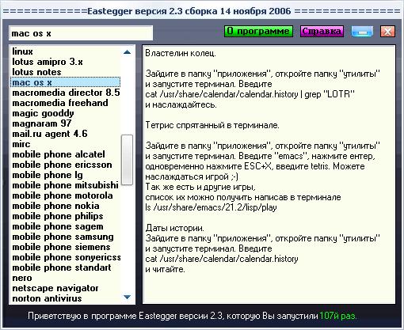Click the 'ls /usr/share/emacs/21.2/lisp/play' line
This screenshot has height=330, width=404.
pyautogui.click(x=211, y=207)
